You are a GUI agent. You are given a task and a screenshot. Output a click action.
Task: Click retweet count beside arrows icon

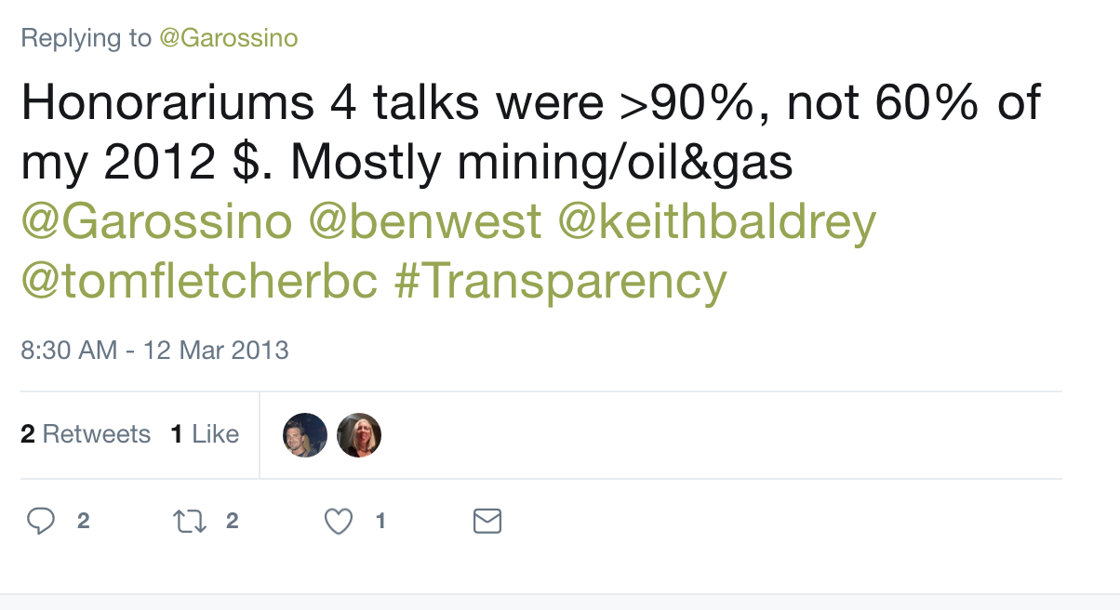point(233,521)
